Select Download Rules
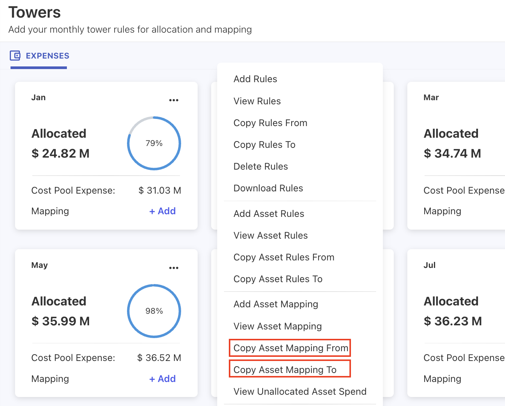 [268, 188]
